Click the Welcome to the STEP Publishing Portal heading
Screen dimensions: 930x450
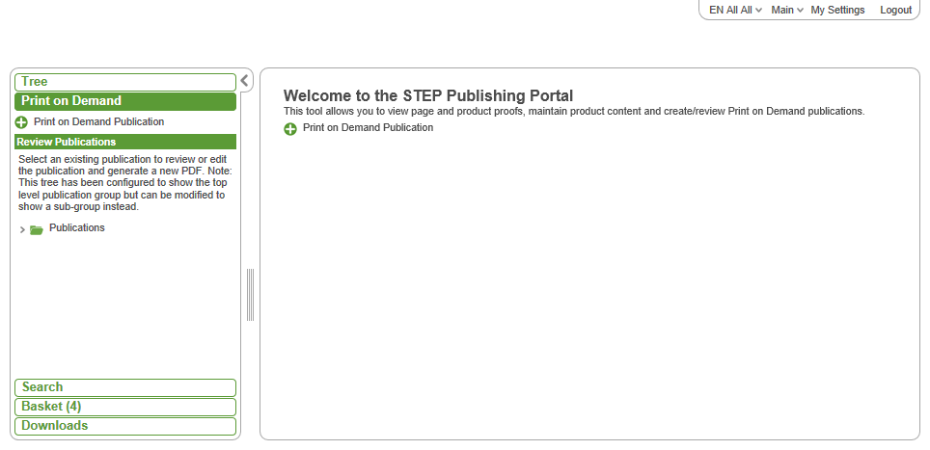428,96
